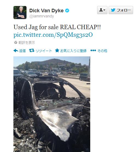
Task: Toggle favorite with お気に入りに登録
Action: (x=73, y=51)
